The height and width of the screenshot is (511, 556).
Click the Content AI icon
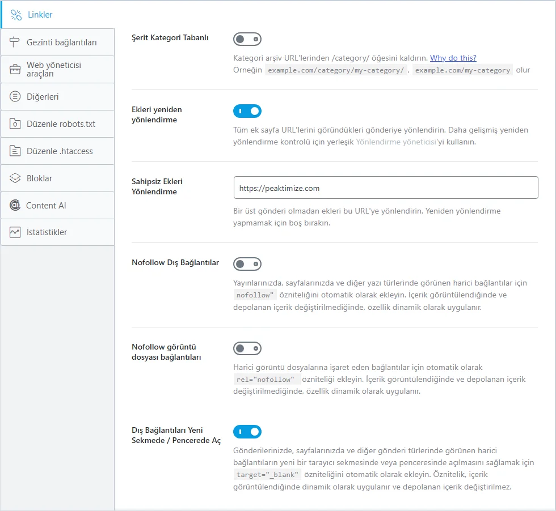coord(15,205)
